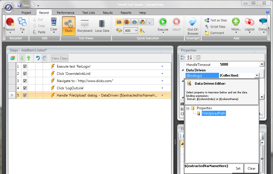Screen dimensions: 273x174
Task: Collapse the Properties tree node
Action: [188, 108]
